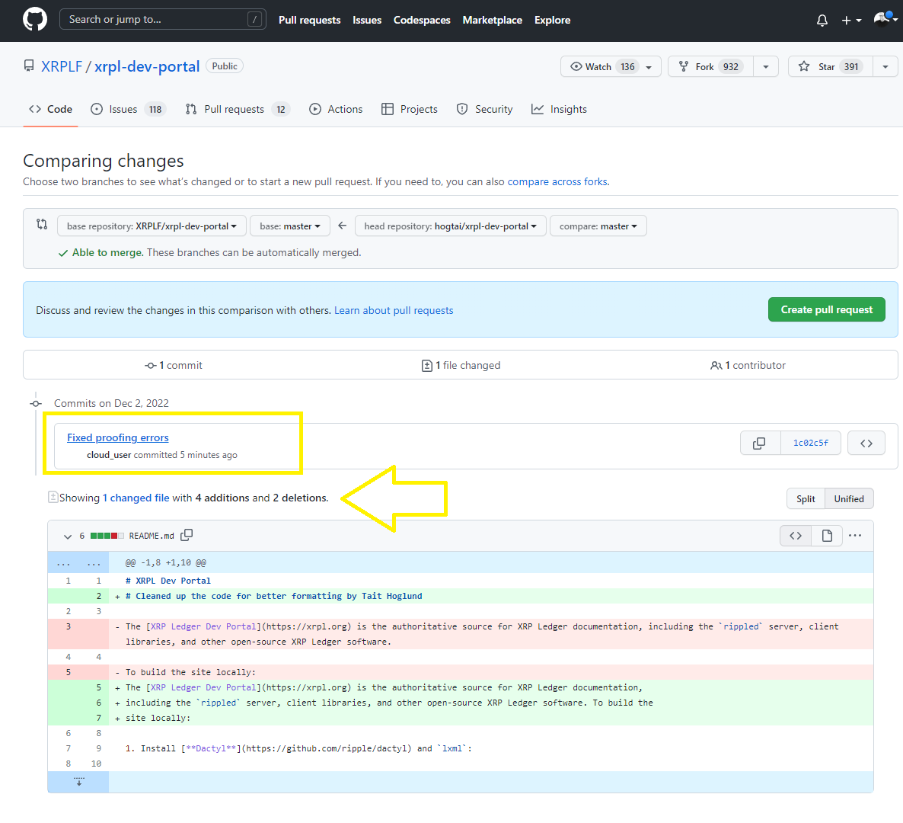Expand the Fork options dropdown arrow
Screen dimensions: 903x823
766,67
